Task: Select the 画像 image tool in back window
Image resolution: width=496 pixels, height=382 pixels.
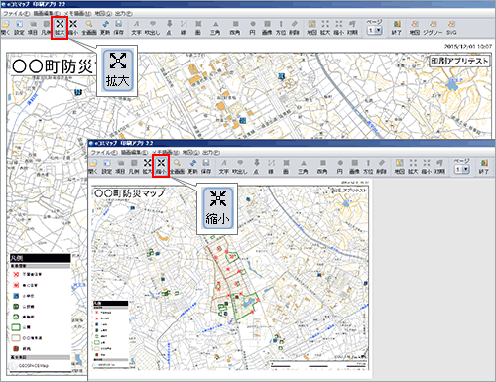Action: (267, 28)
